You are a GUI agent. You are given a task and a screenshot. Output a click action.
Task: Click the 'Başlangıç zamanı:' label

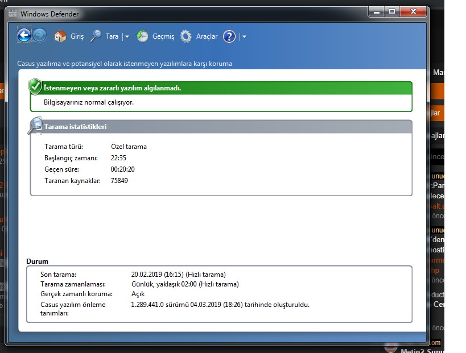coord(71,158)
